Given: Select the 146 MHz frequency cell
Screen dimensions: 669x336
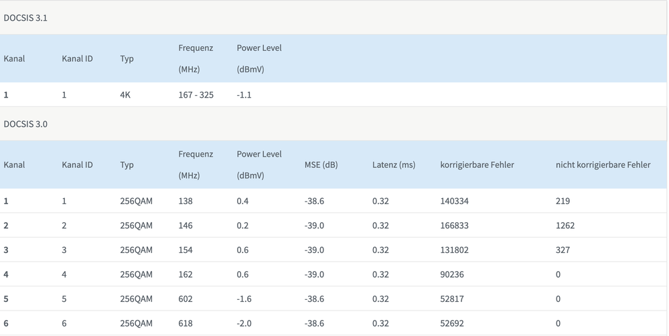Looking at the screenshot, I should [185, 226].
